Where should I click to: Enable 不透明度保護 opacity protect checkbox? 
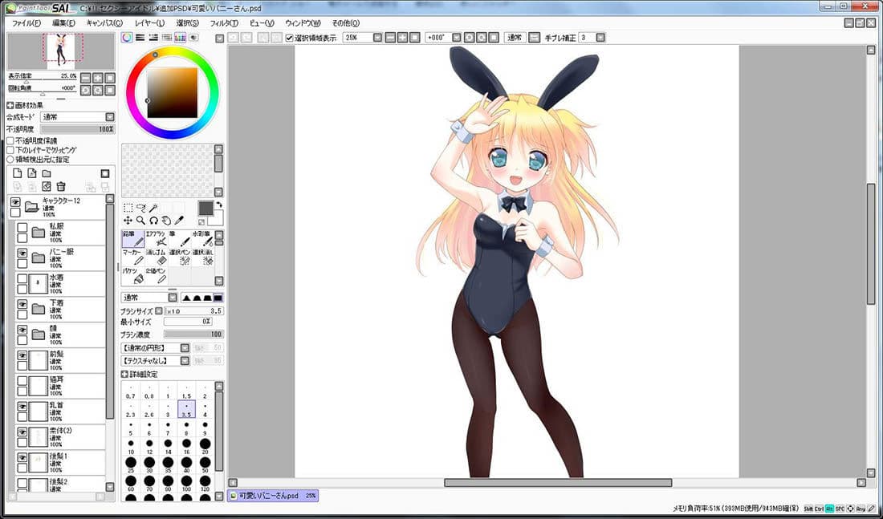[x=10, y=140]
